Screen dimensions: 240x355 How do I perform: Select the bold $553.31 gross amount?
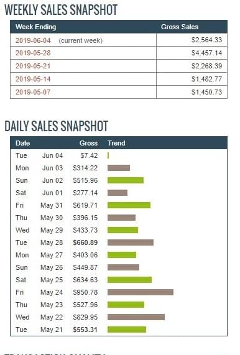coord(85,330)
